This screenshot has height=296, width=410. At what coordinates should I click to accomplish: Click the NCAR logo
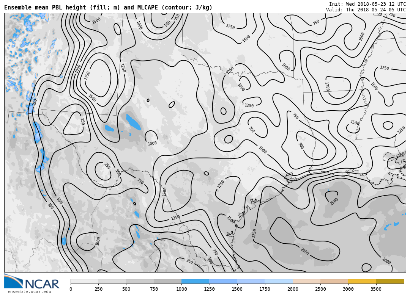point(32,281)
